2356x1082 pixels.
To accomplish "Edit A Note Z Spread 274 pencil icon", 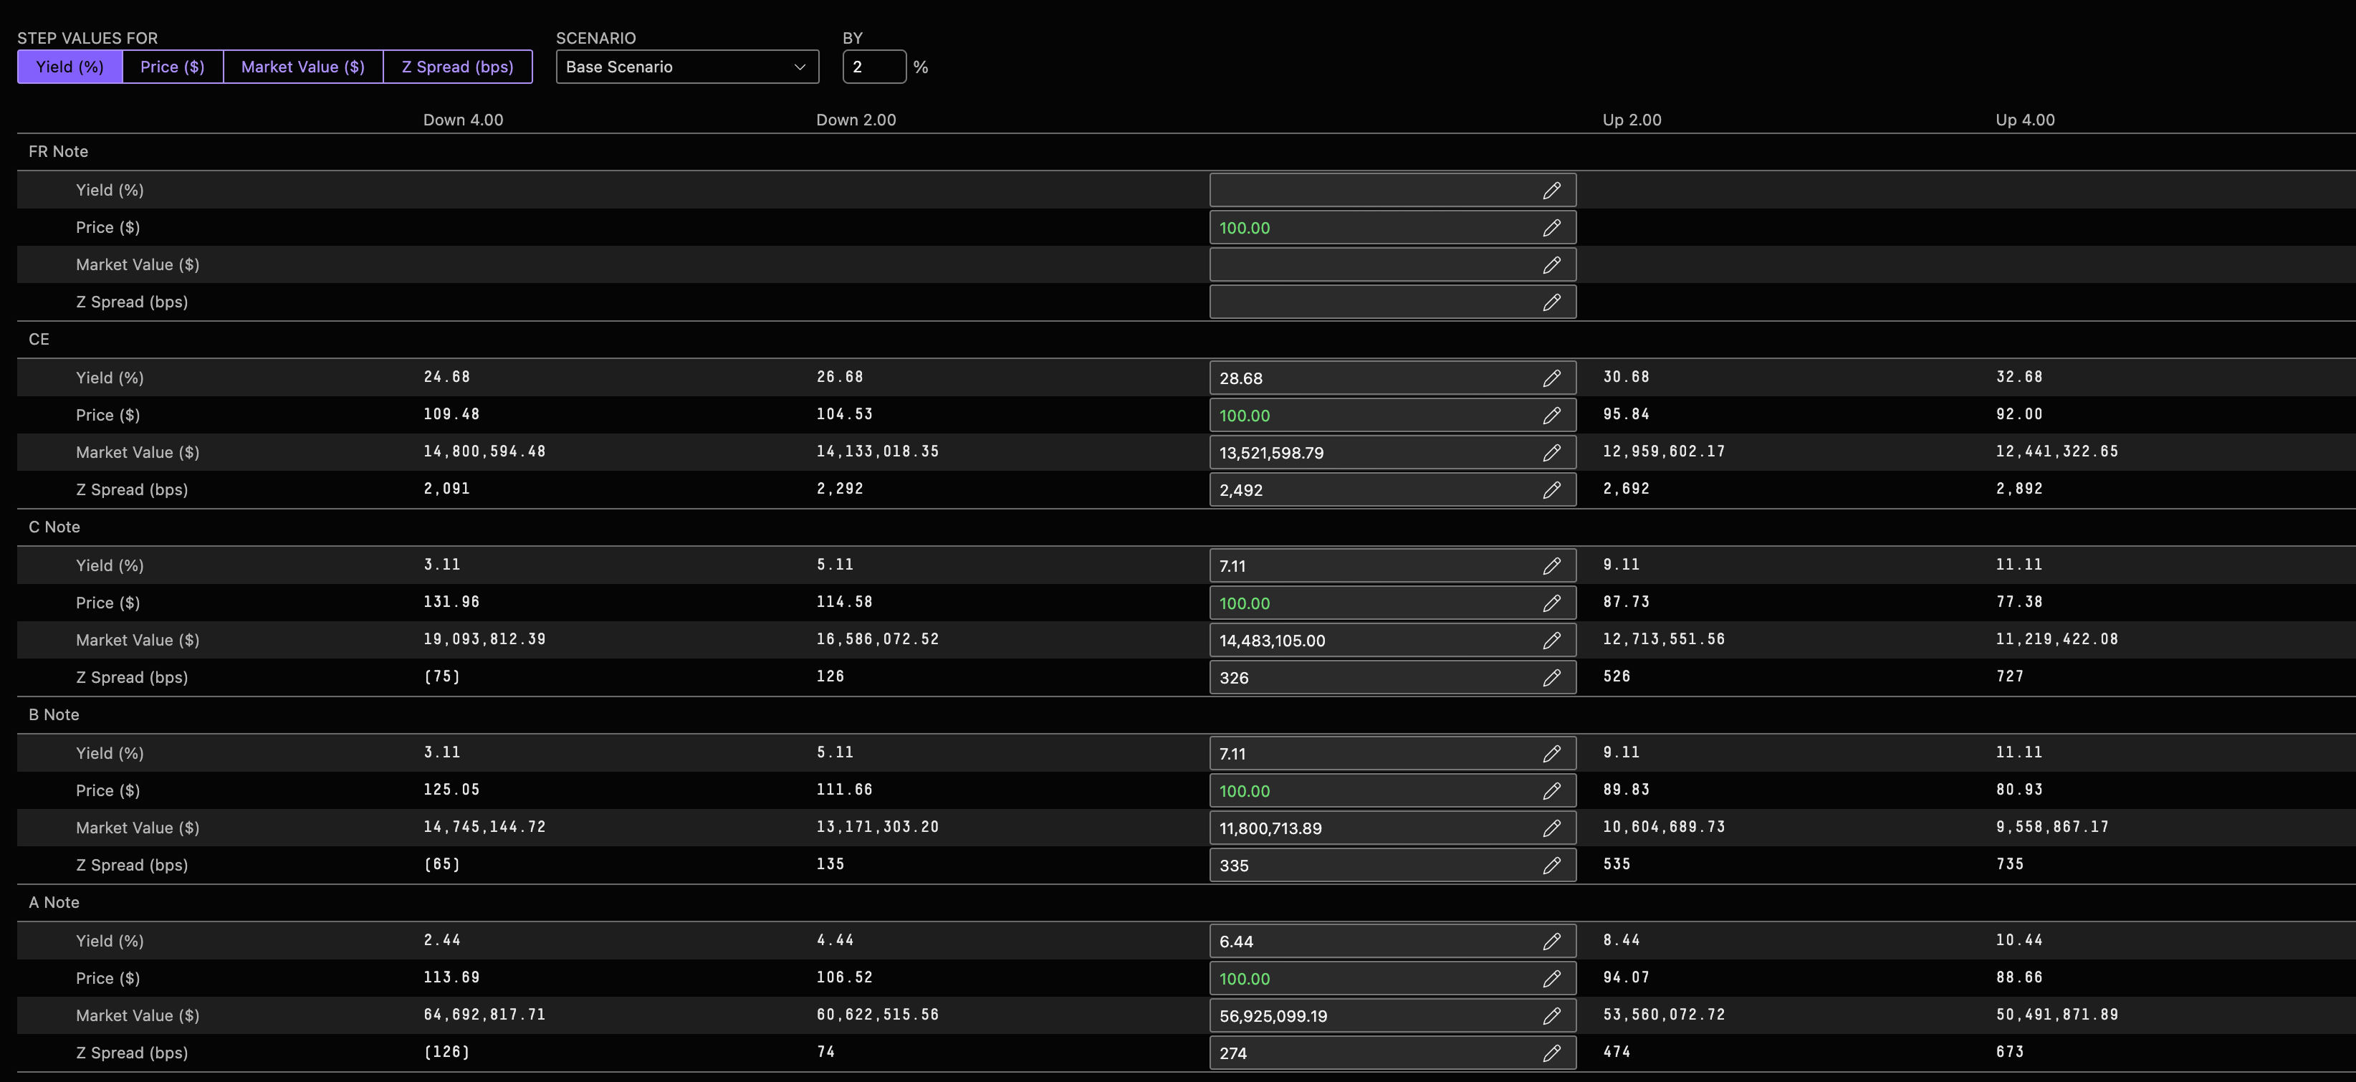I will click(x=1551, y=1053).
